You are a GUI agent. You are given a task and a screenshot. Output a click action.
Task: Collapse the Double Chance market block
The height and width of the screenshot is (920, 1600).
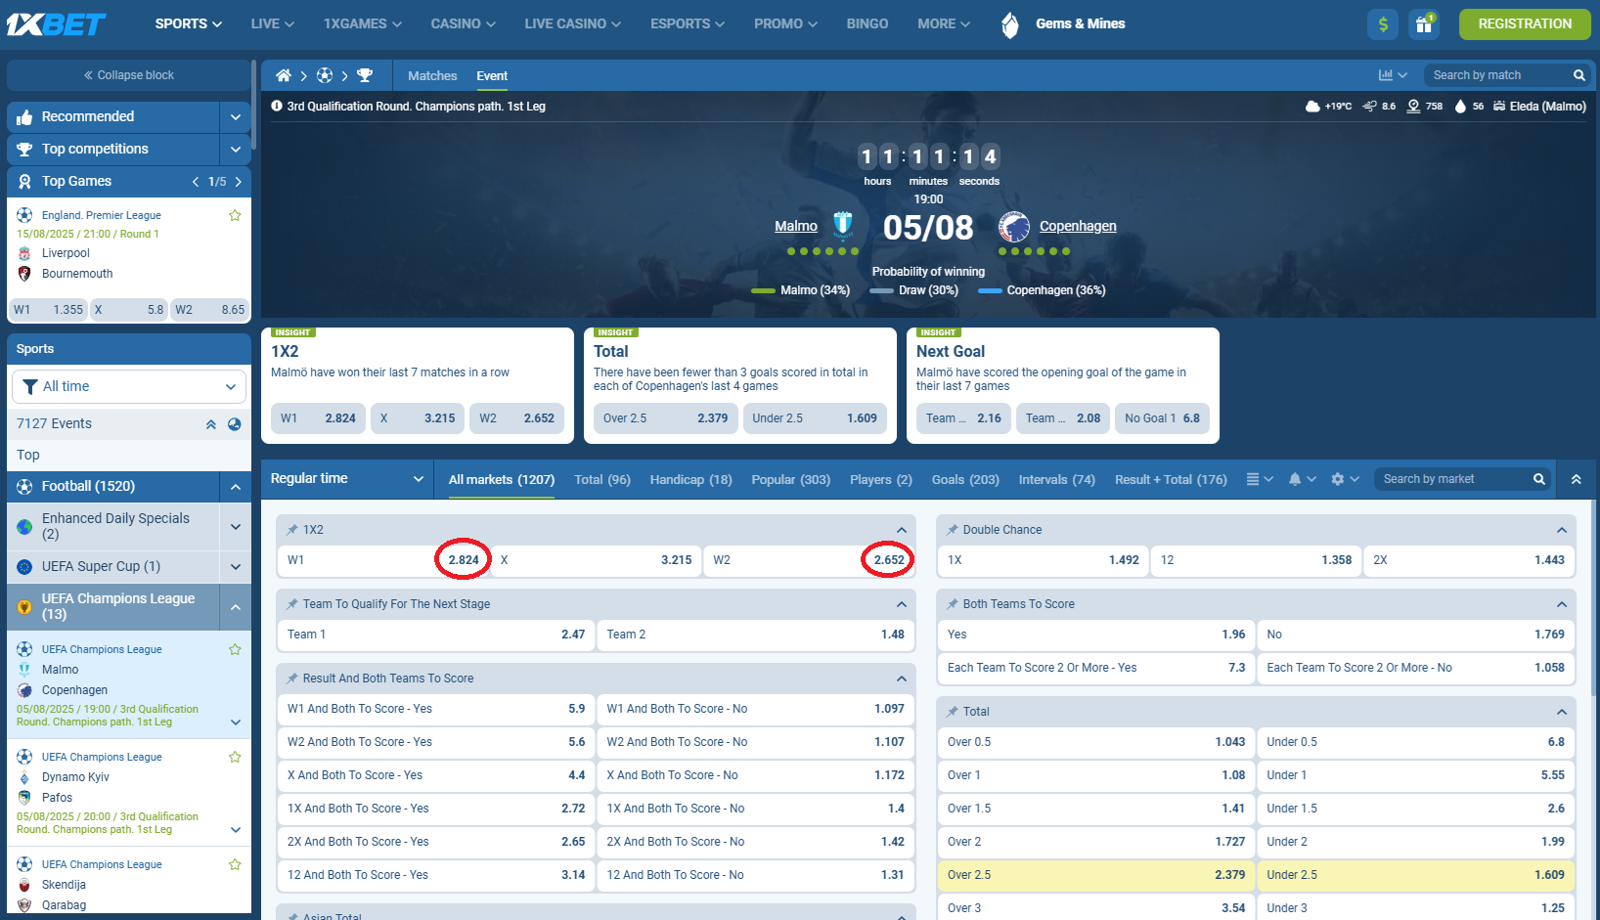point(1562,530)
